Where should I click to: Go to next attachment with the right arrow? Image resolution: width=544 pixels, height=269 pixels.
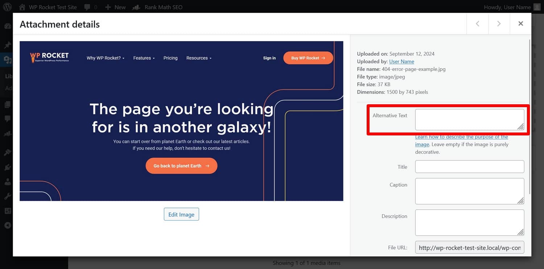499,24
